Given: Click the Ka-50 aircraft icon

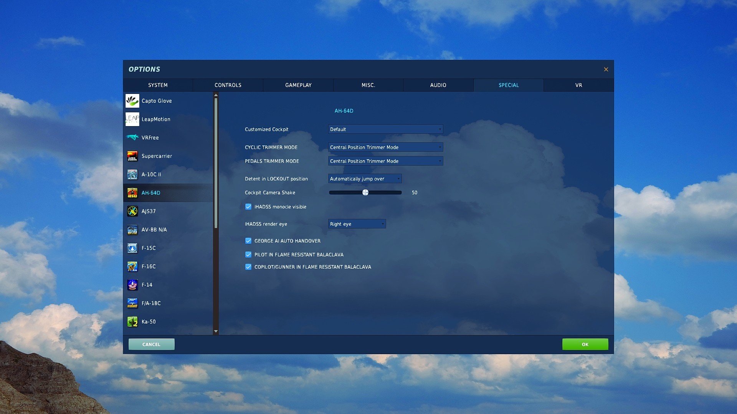Looking at the screenshot, I should 132,322.
